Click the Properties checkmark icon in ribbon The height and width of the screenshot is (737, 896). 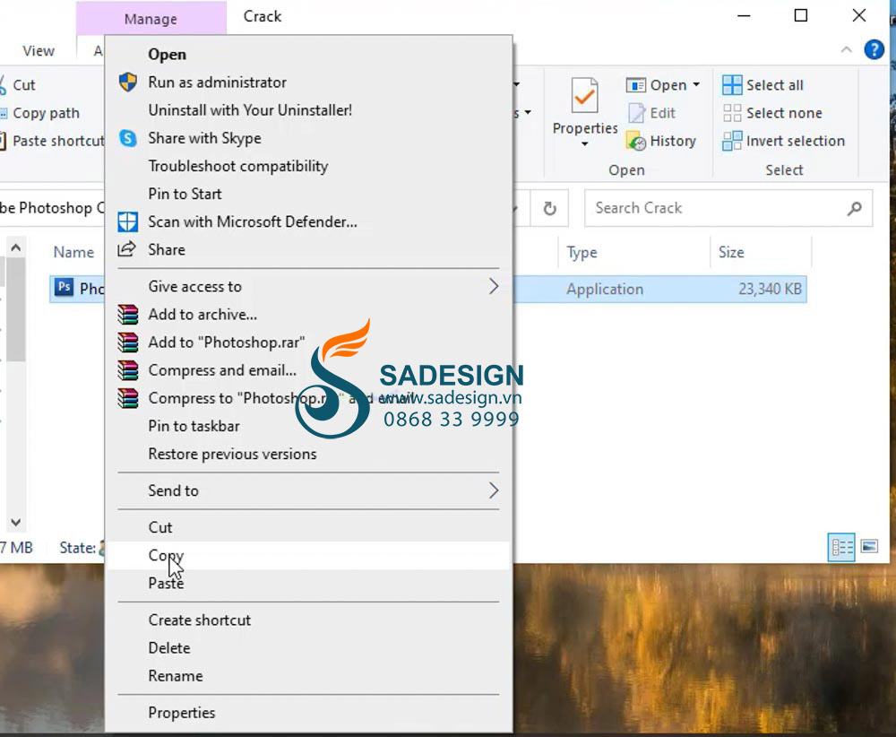[584, 95]
